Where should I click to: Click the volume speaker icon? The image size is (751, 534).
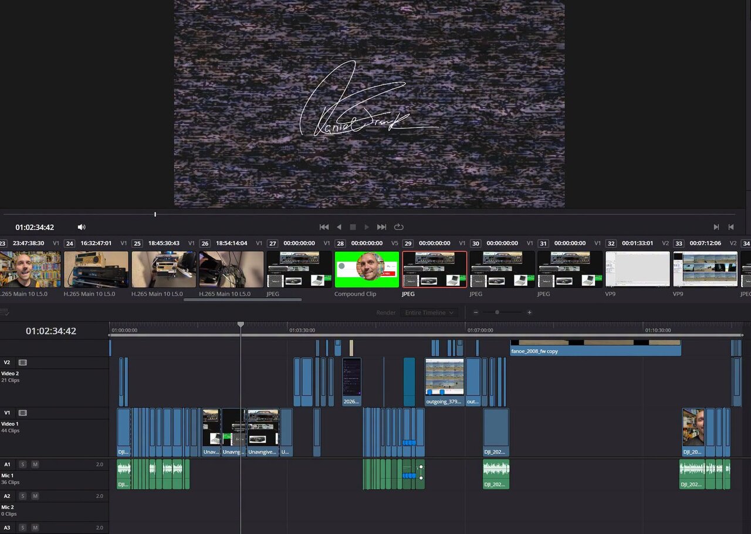[82, 227]
